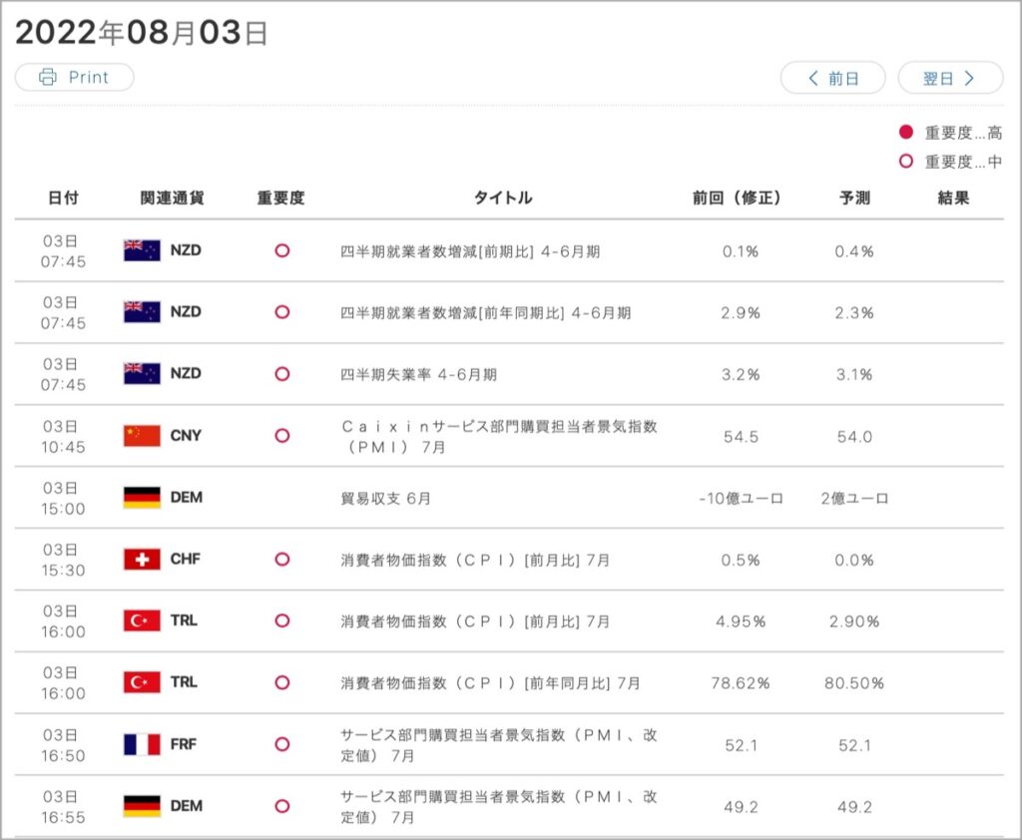1022x840 pixels.
Task: Click the 予測 column header
Action: tap(854, 198)
